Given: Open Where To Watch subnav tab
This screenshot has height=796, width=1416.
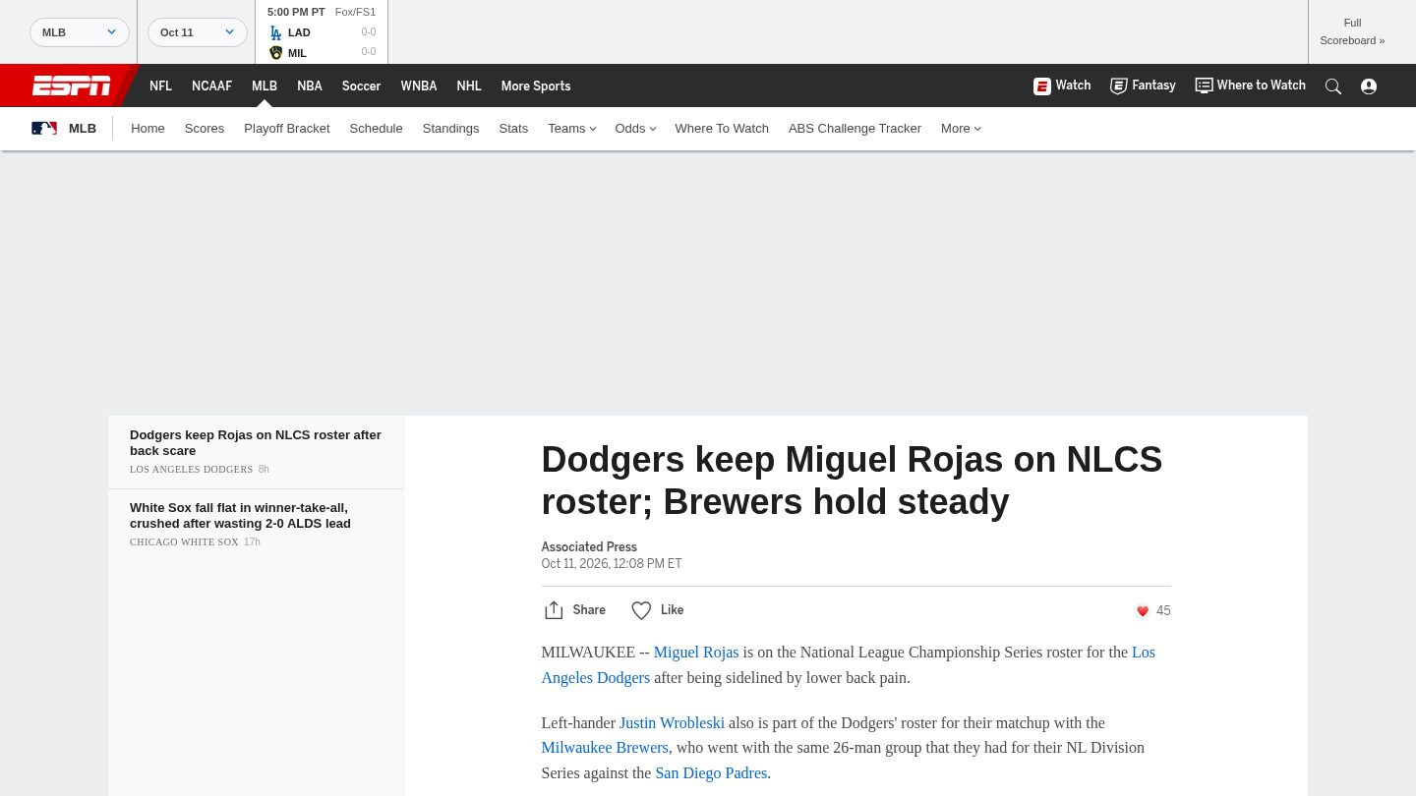Looking at the screenshot, I should pyautogui.click(x=722, y=129).
